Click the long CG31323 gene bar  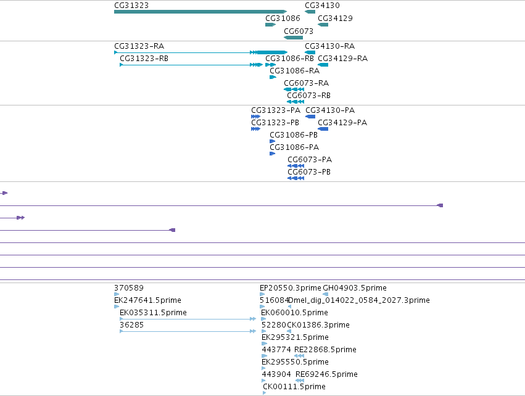(x=200, y=12)
